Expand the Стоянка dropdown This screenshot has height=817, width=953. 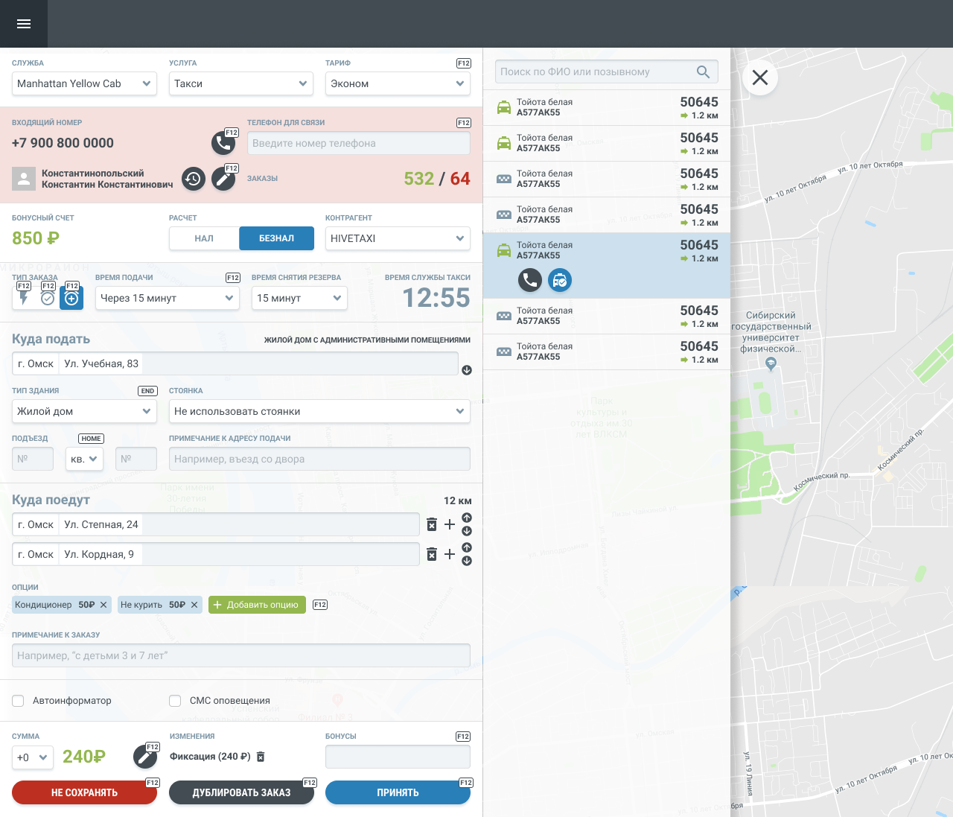coord(319,411)
